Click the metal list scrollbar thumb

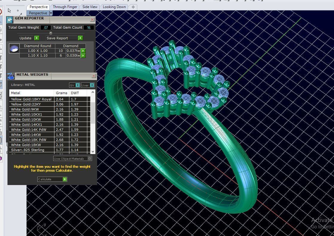coord(93,112)
